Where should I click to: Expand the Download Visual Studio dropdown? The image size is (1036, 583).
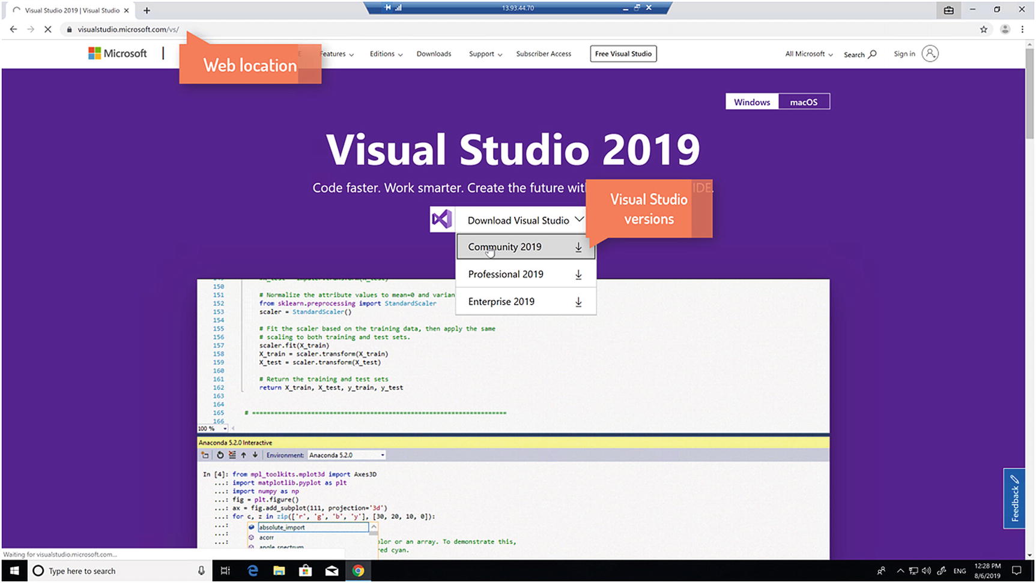pos(525,220)
